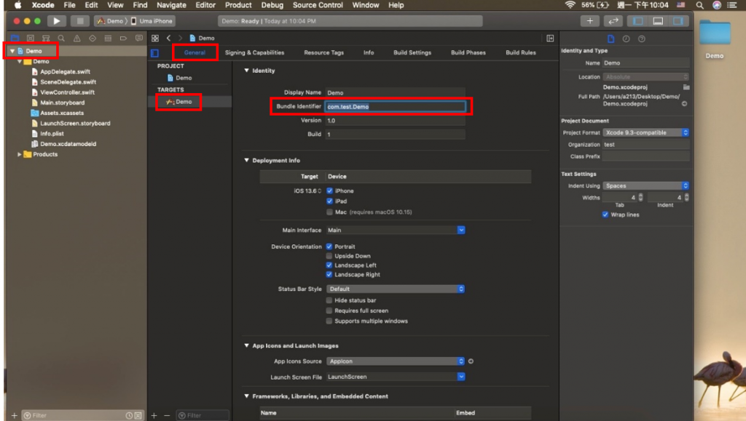Viewport: 746px width, 421px height.
Task: Open the Project navigator tab icon
Action: coord(15,38)
